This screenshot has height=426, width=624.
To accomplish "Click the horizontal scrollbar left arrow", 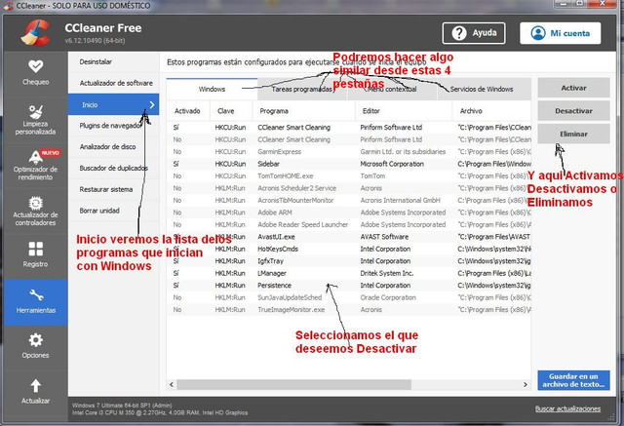I will (x=172, y=385).
